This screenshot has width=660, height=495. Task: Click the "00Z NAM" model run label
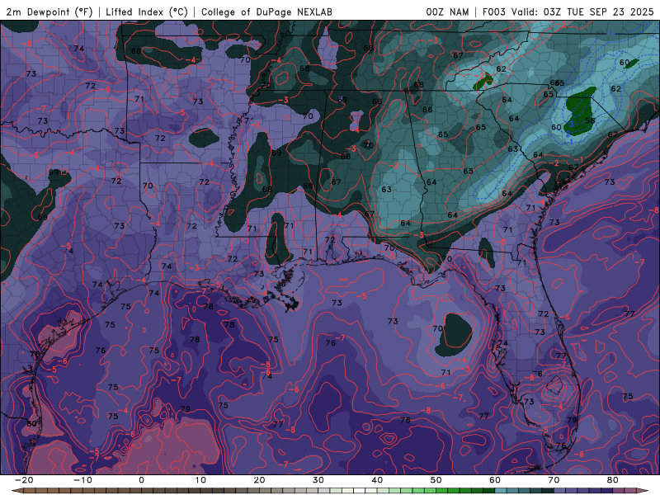pos(447,12)
